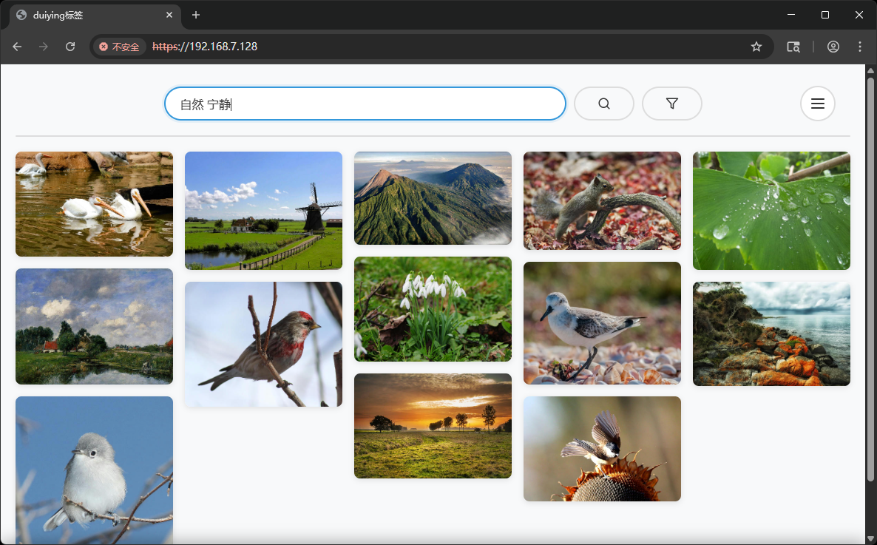The width and height of the screenshot is (877, 545).
Task: Reload the page
Action: point(70,47)
